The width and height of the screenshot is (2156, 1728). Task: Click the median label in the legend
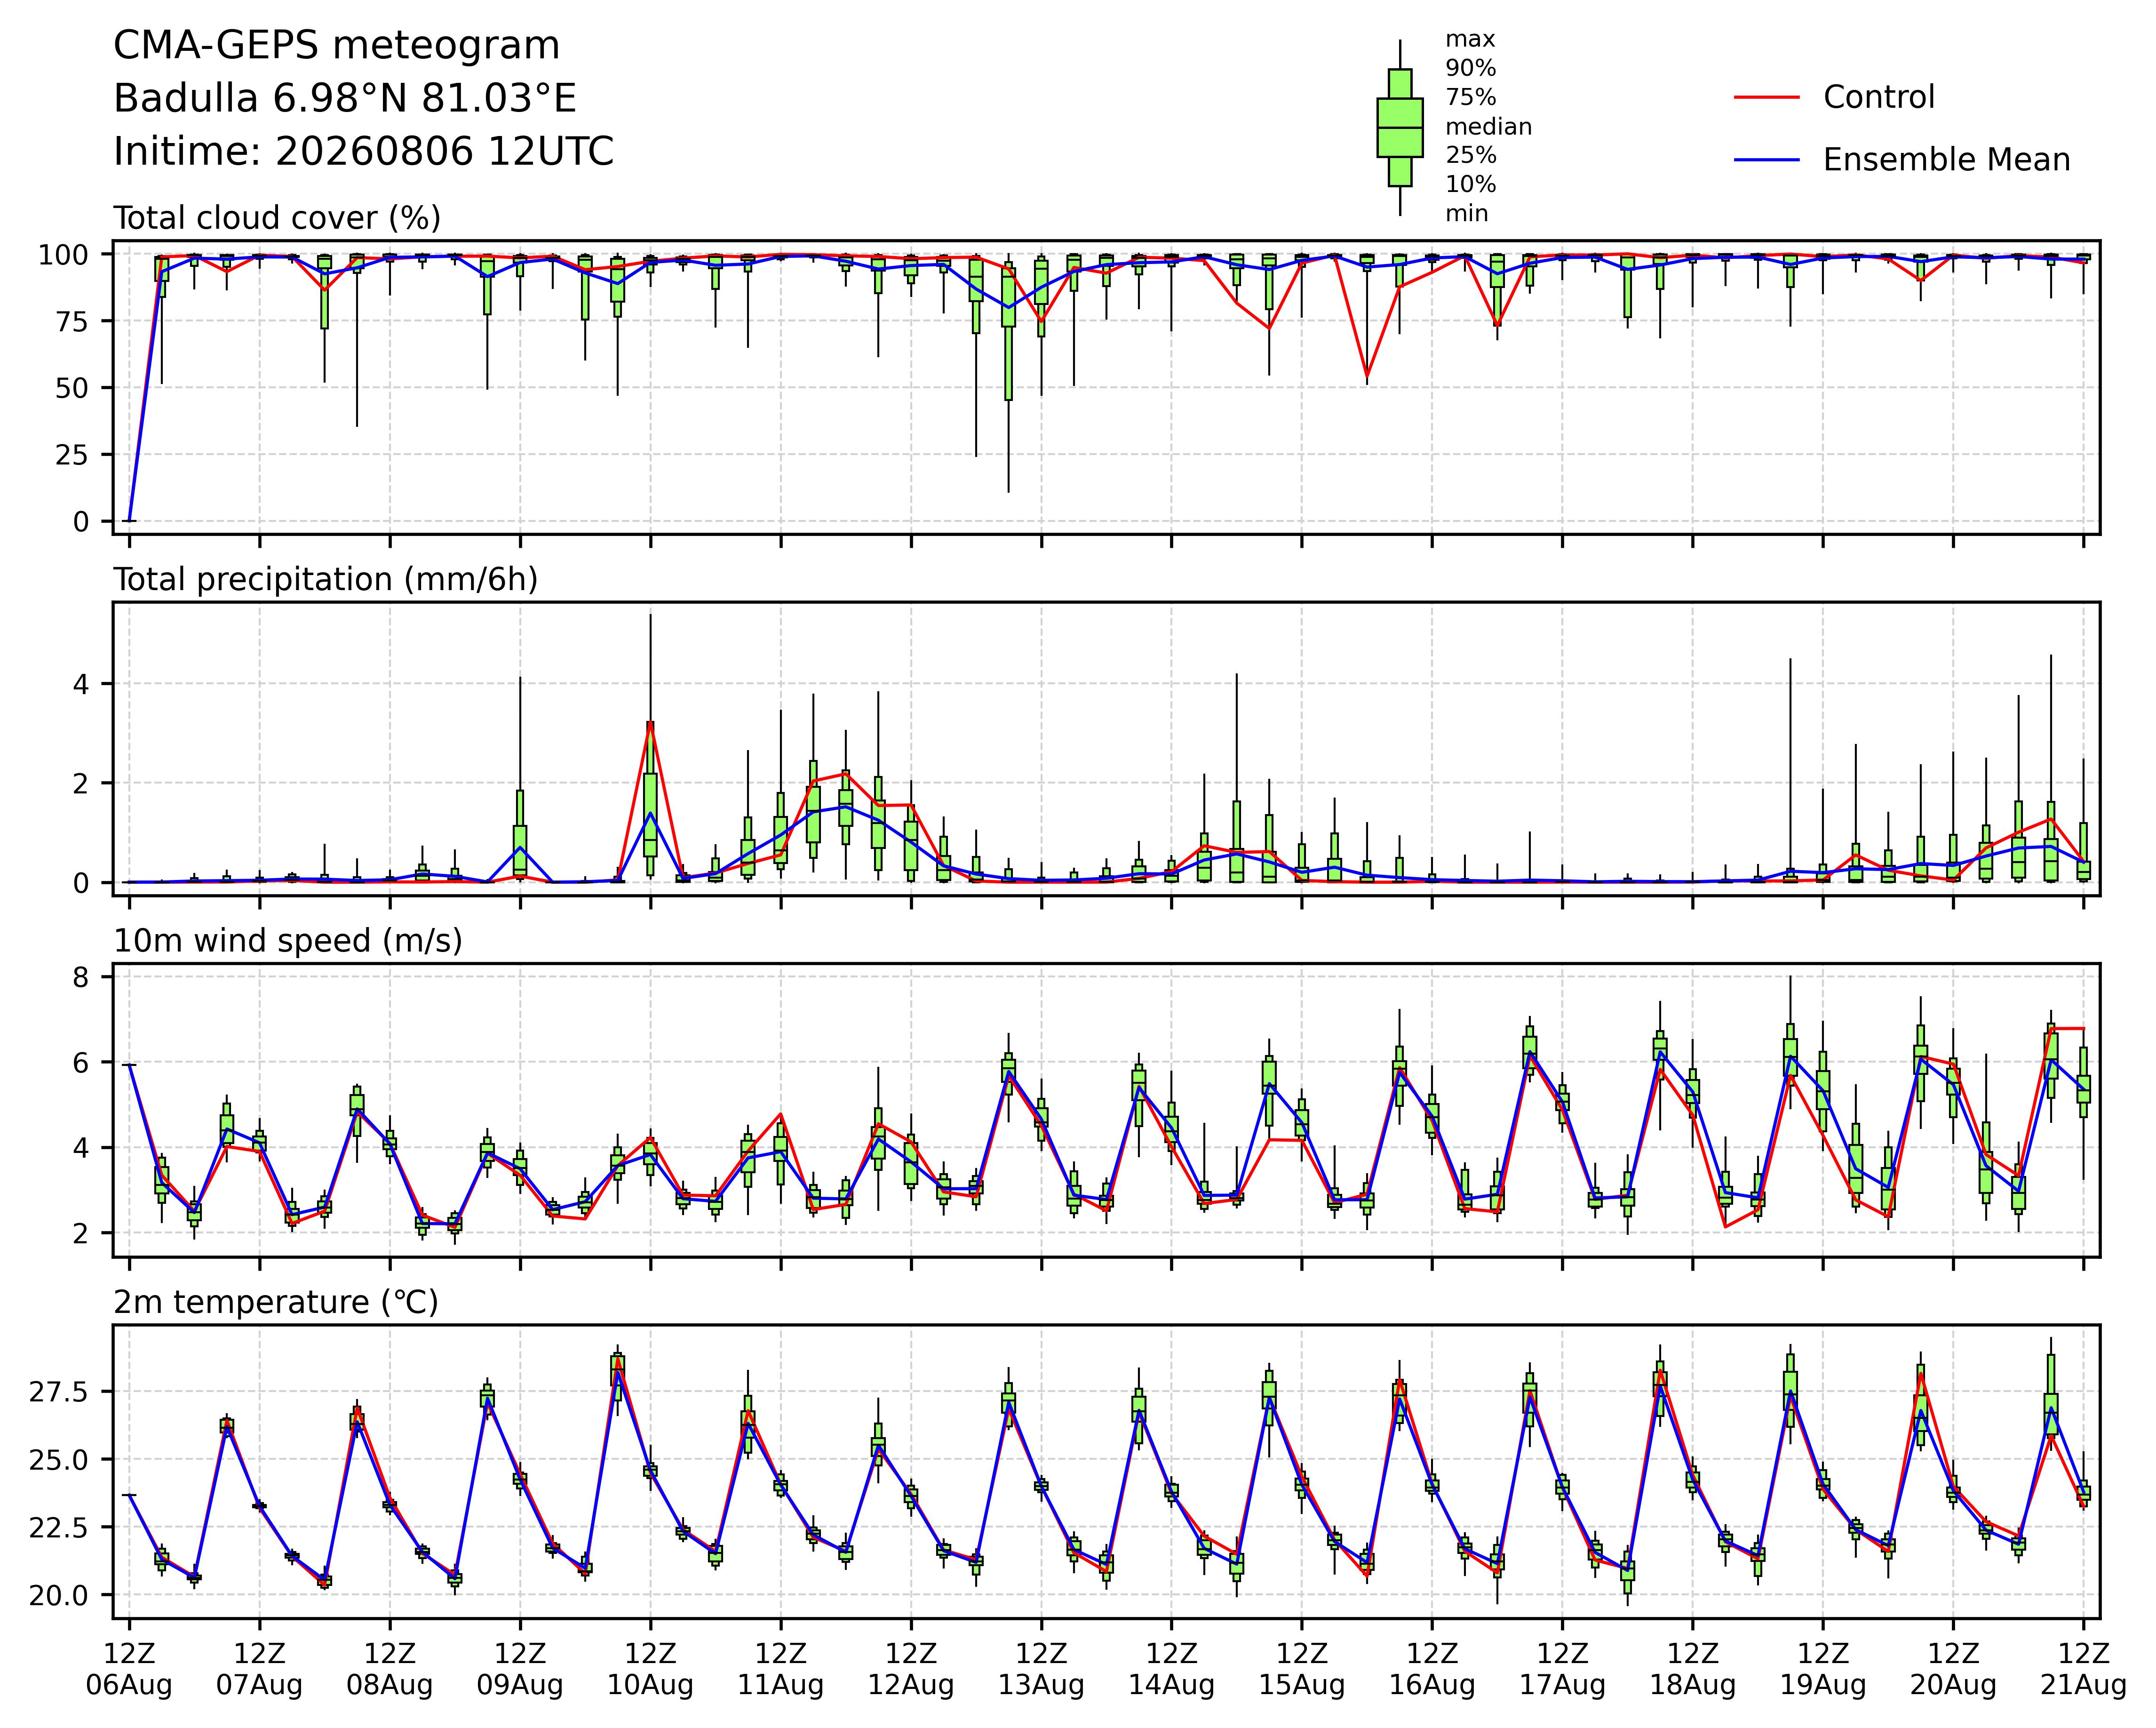tap(1489, 127)
